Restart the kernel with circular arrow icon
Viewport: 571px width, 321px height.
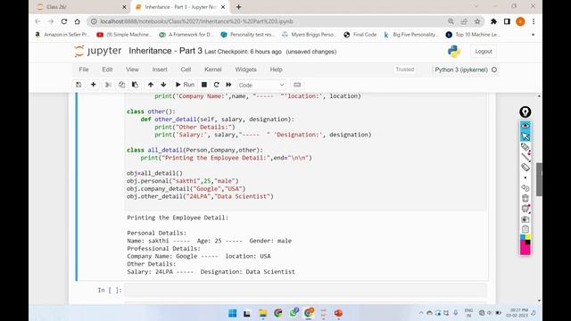(216, 85)
